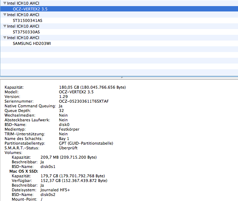Collapse the Intel ICH10 AHCI group containing ST31500341AS
The image size is (238, 201).
5,15
